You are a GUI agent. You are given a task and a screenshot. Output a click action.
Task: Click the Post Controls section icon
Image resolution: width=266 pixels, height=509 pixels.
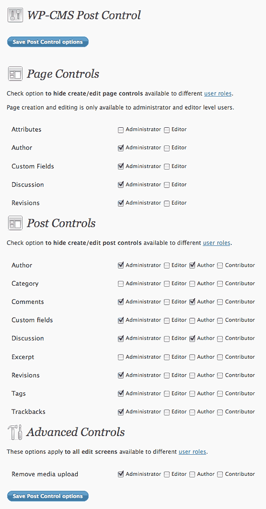tap(15, 223)
